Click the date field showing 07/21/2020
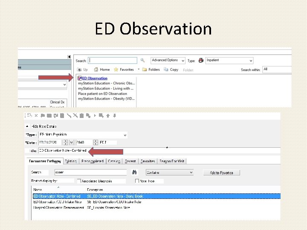The height and width of the screenshot is (230, 307). tap(50, 143)
